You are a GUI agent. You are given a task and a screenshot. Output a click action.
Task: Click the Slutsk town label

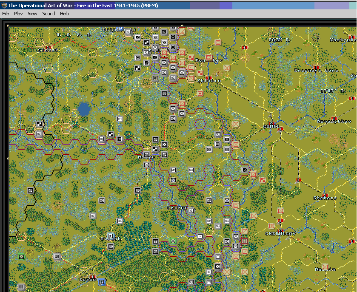point(48,50)
